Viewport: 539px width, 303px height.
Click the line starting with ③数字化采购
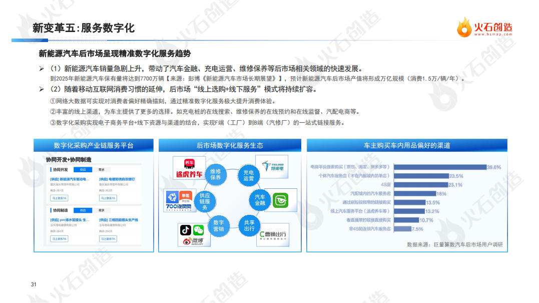point(197,123)
